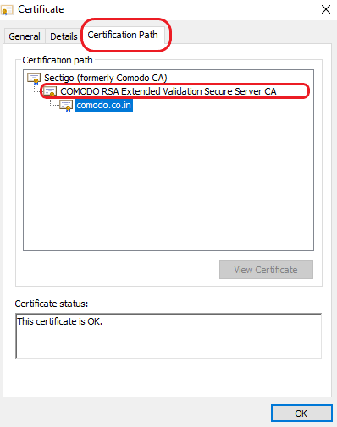Click the COMODO RSA intermediate certificate icon
The image size is (337, 427).
pos(50,91)
